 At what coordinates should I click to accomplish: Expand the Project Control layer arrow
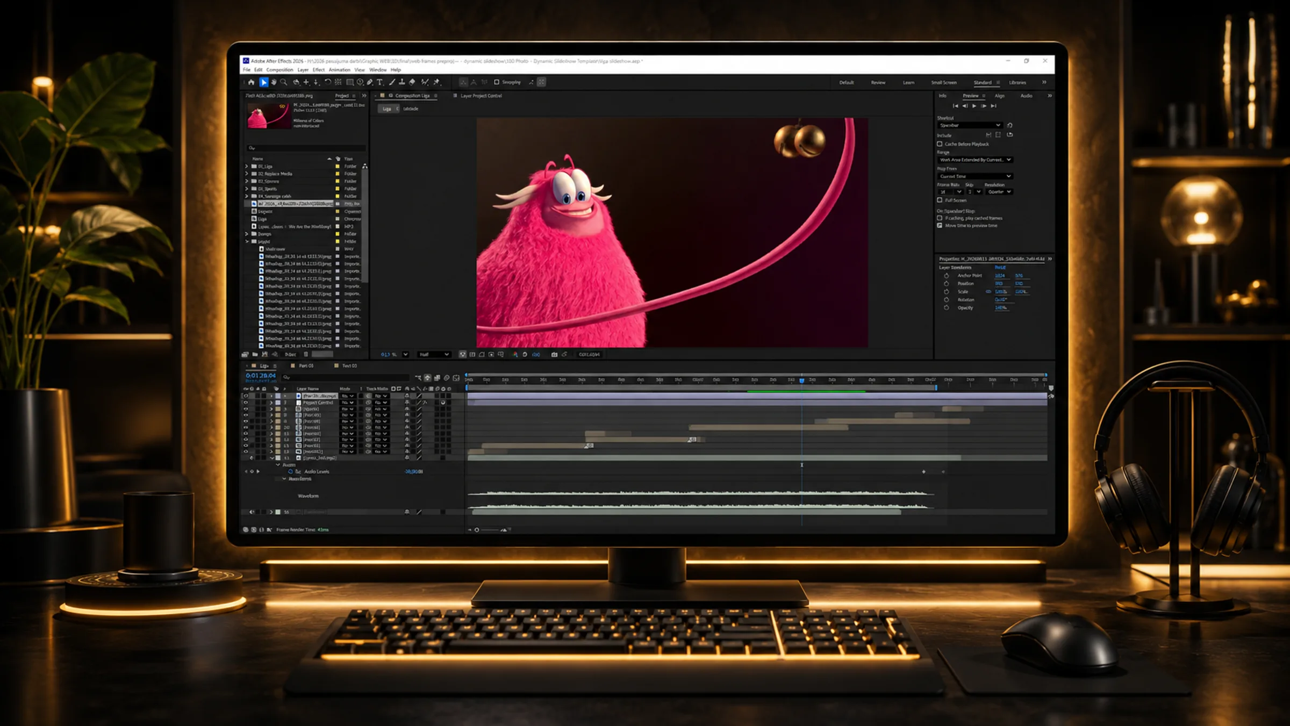click(271, 402)
